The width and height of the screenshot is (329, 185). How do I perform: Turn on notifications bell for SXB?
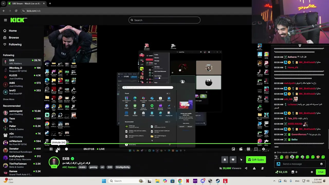(225, 160)
